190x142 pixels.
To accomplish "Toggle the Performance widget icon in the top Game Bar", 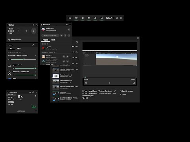I will pos(89,18).
